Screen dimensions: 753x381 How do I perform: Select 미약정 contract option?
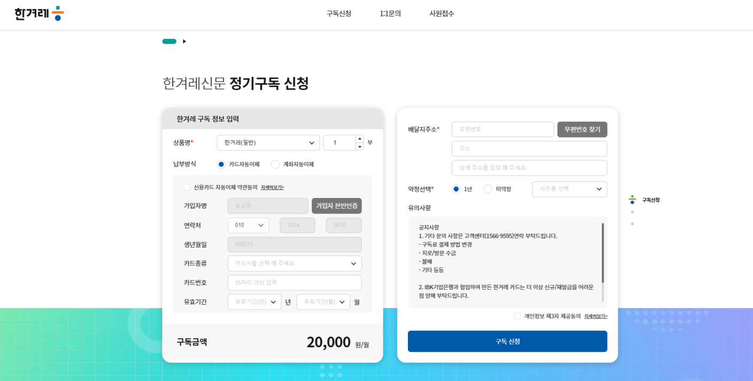coord(488,189)
